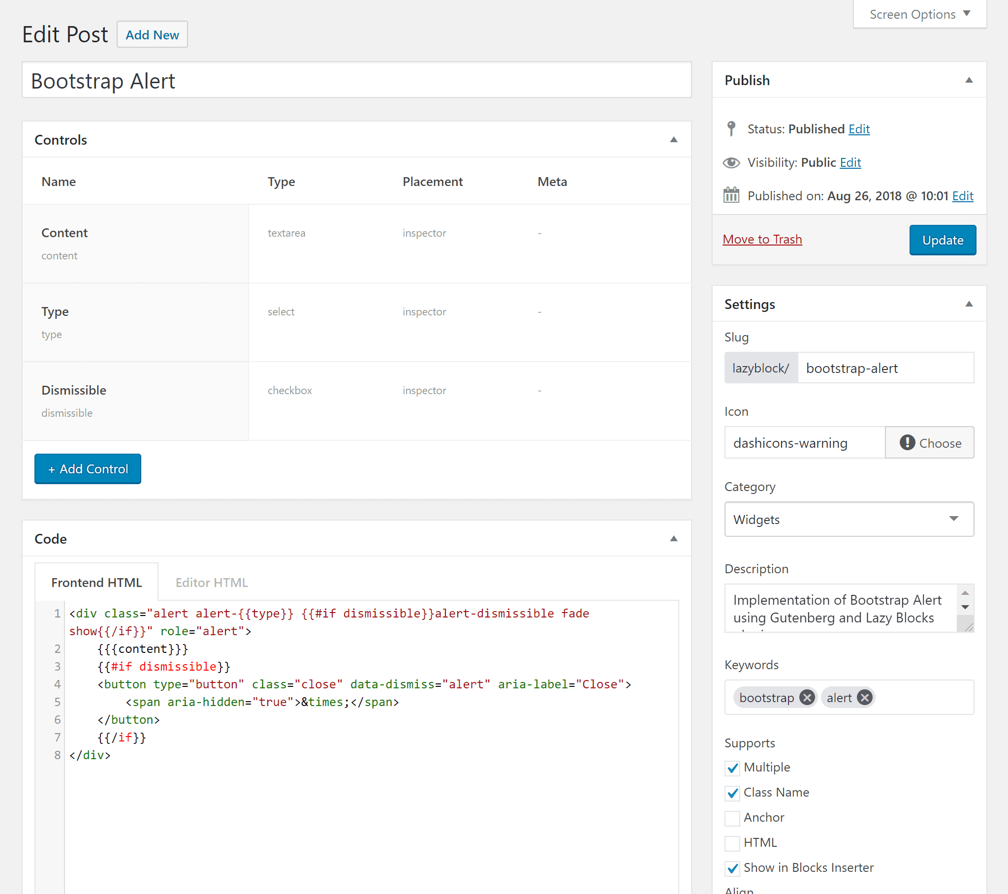
Task: Enable the Anchor support checkbox
Action: 732,818
